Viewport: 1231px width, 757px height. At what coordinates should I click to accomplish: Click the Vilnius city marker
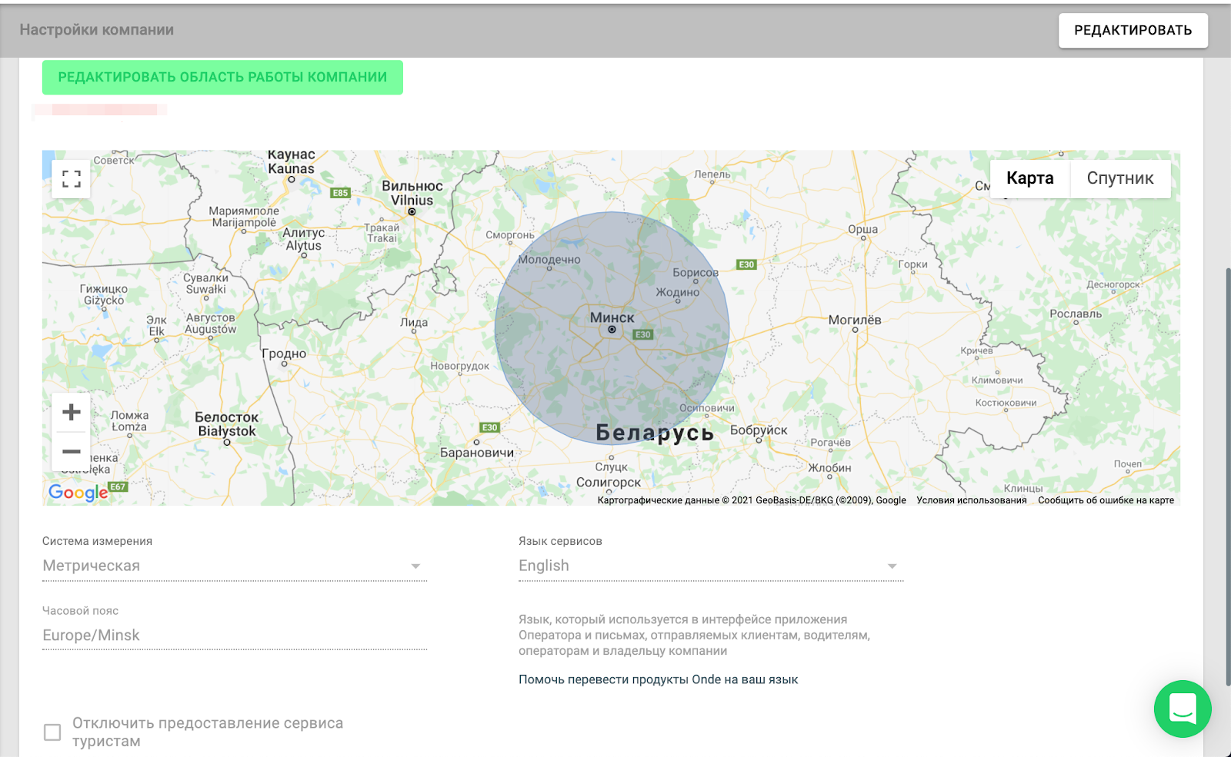412,211
